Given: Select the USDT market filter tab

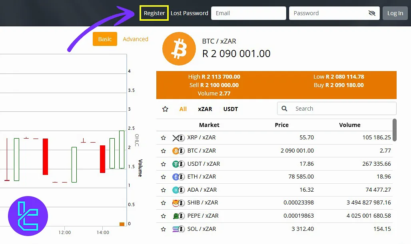Looking at the screenshot, I should [x=231, y=109].
